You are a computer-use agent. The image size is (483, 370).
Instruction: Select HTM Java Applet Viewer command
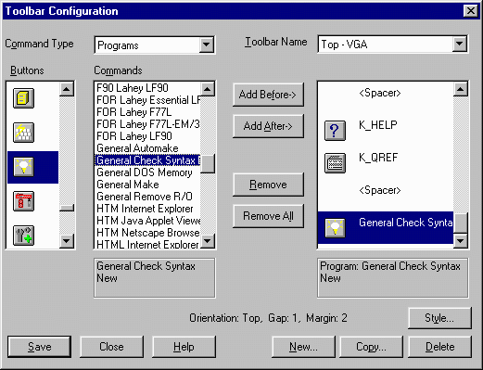pyautogui.click(x=147, y=221)
